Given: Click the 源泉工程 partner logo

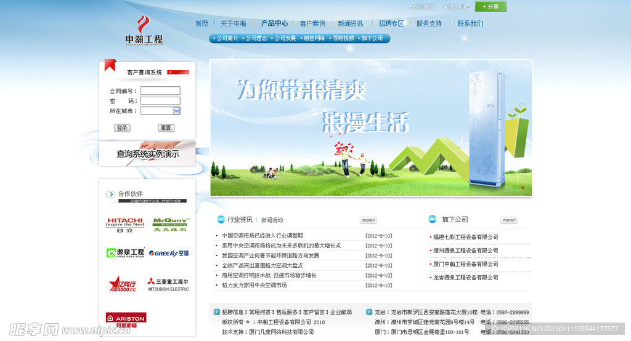Looking at the screenshot, I should click(x=125, y=252).
